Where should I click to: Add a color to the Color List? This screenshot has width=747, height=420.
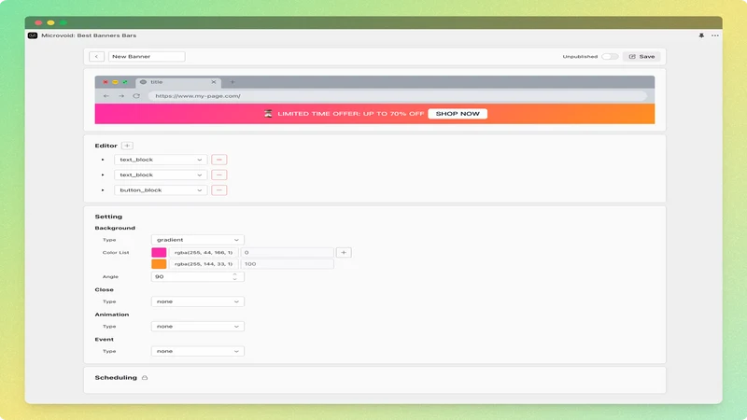coord(344,252)
